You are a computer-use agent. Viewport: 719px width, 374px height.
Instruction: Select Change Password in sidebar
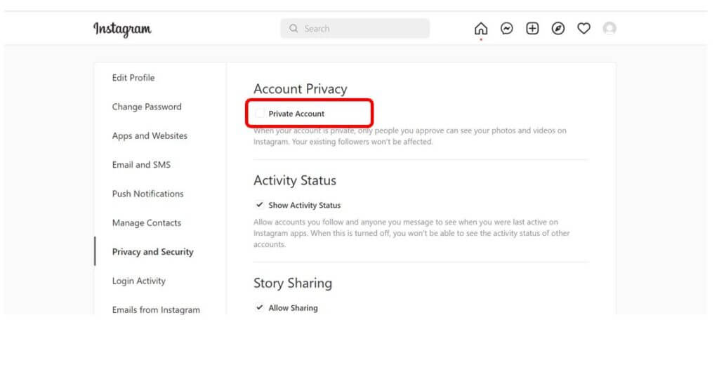pyautogui.click(x=147, y=107)
